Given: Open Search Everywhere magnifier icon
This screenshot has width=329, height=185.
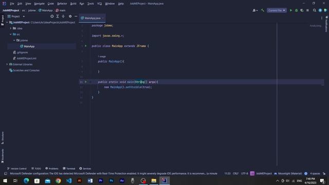Looking at the screenshot, I should pos(314,10).
